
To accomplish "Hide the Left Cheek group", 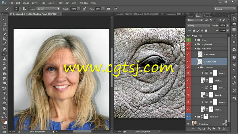I will [x=188, y=48].
